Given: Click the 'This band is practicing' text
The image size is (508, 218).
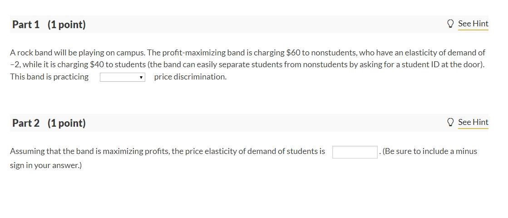Looking at the screenshot, I should pos(49,77).
